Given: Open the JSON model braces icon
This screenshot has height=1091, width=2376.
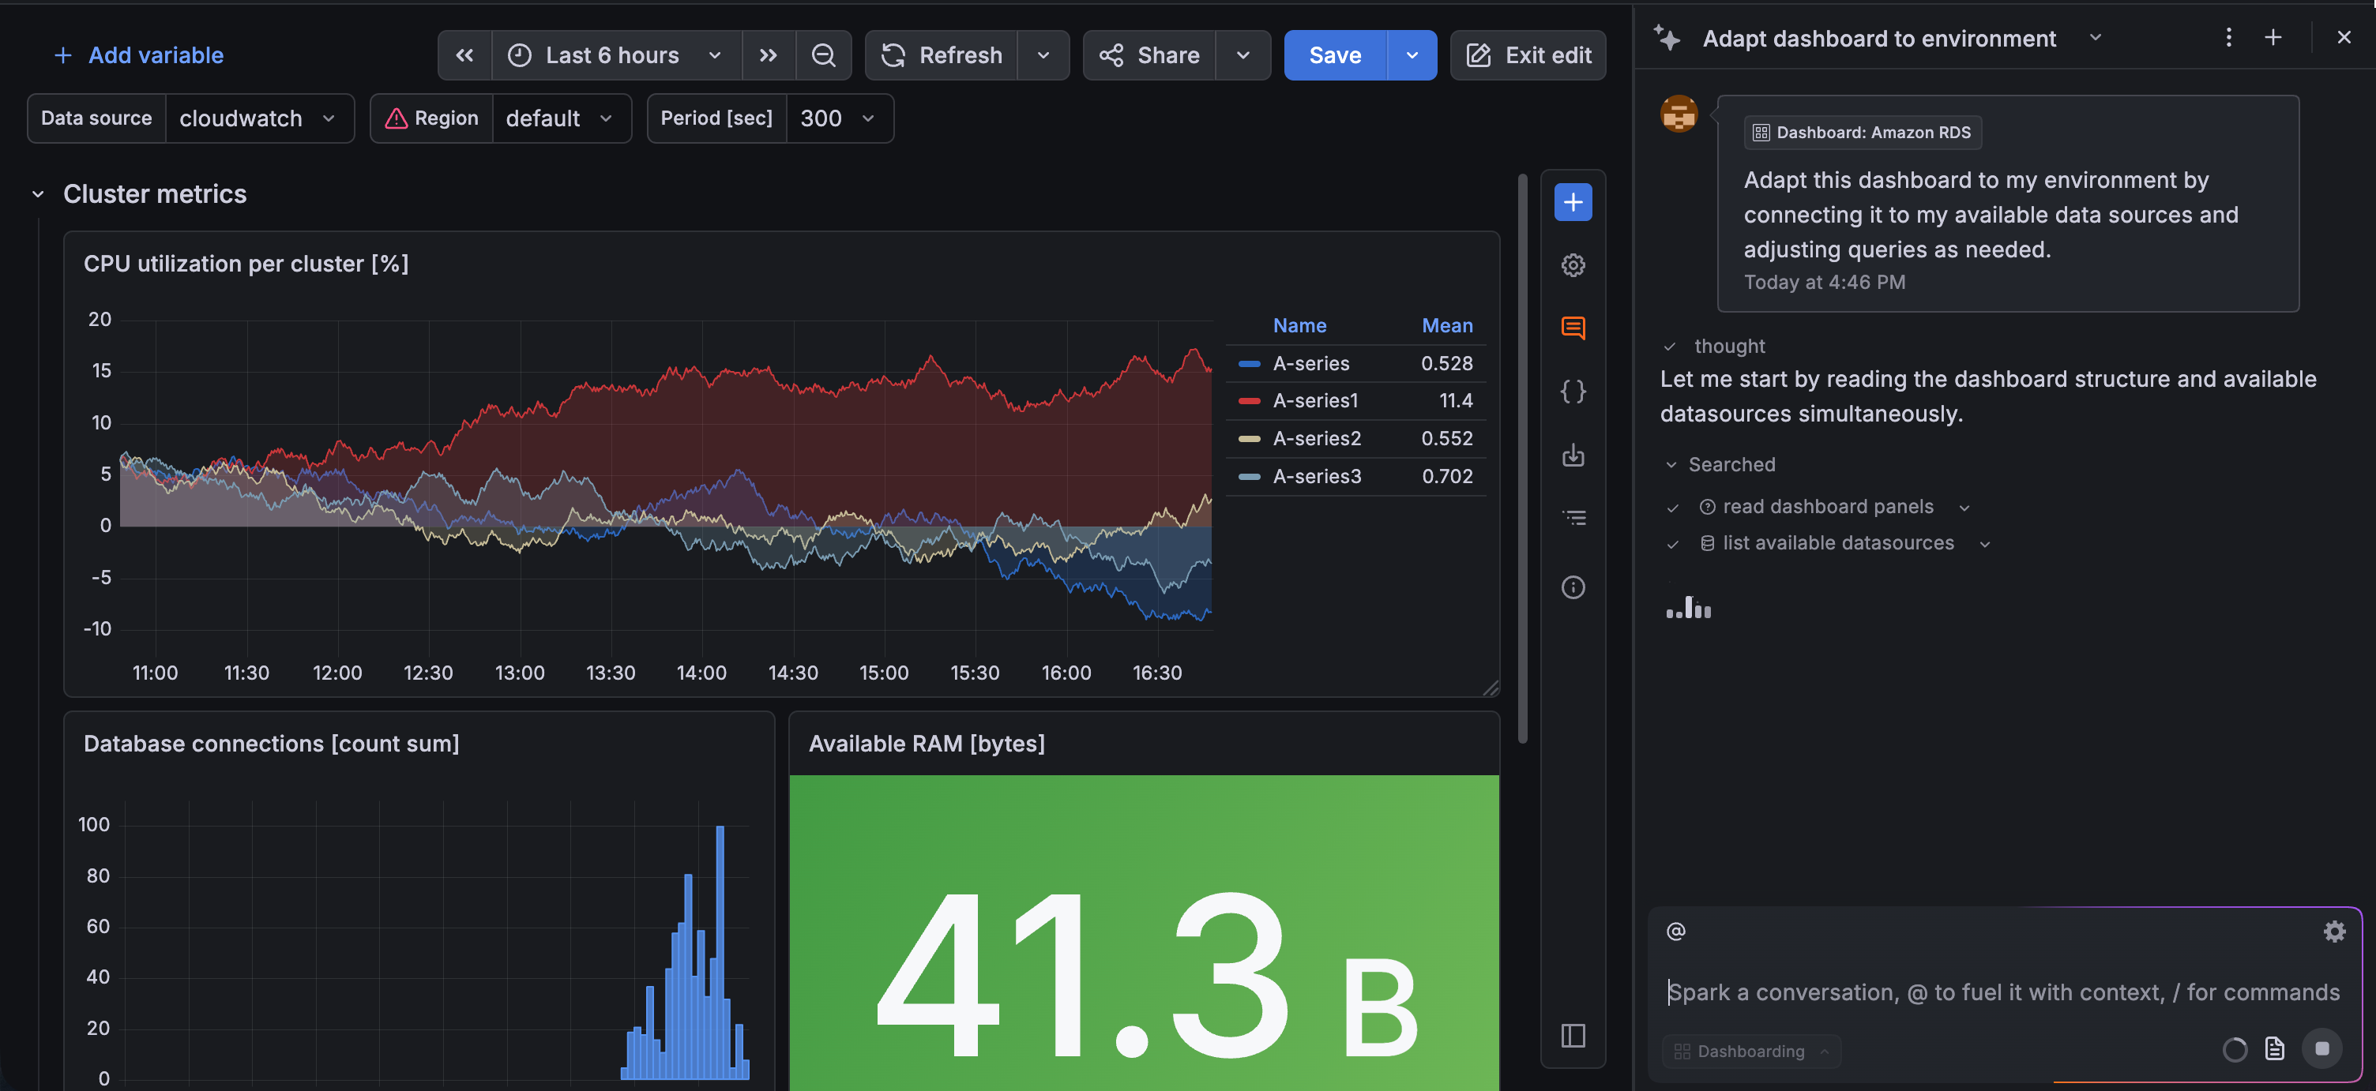Looking at the screenshot, I should coord(1573,392).
